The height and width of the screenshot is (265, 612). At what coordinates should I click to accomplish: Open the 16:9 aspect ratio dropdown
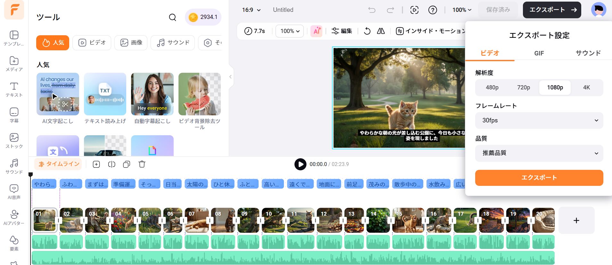[251, 10]
